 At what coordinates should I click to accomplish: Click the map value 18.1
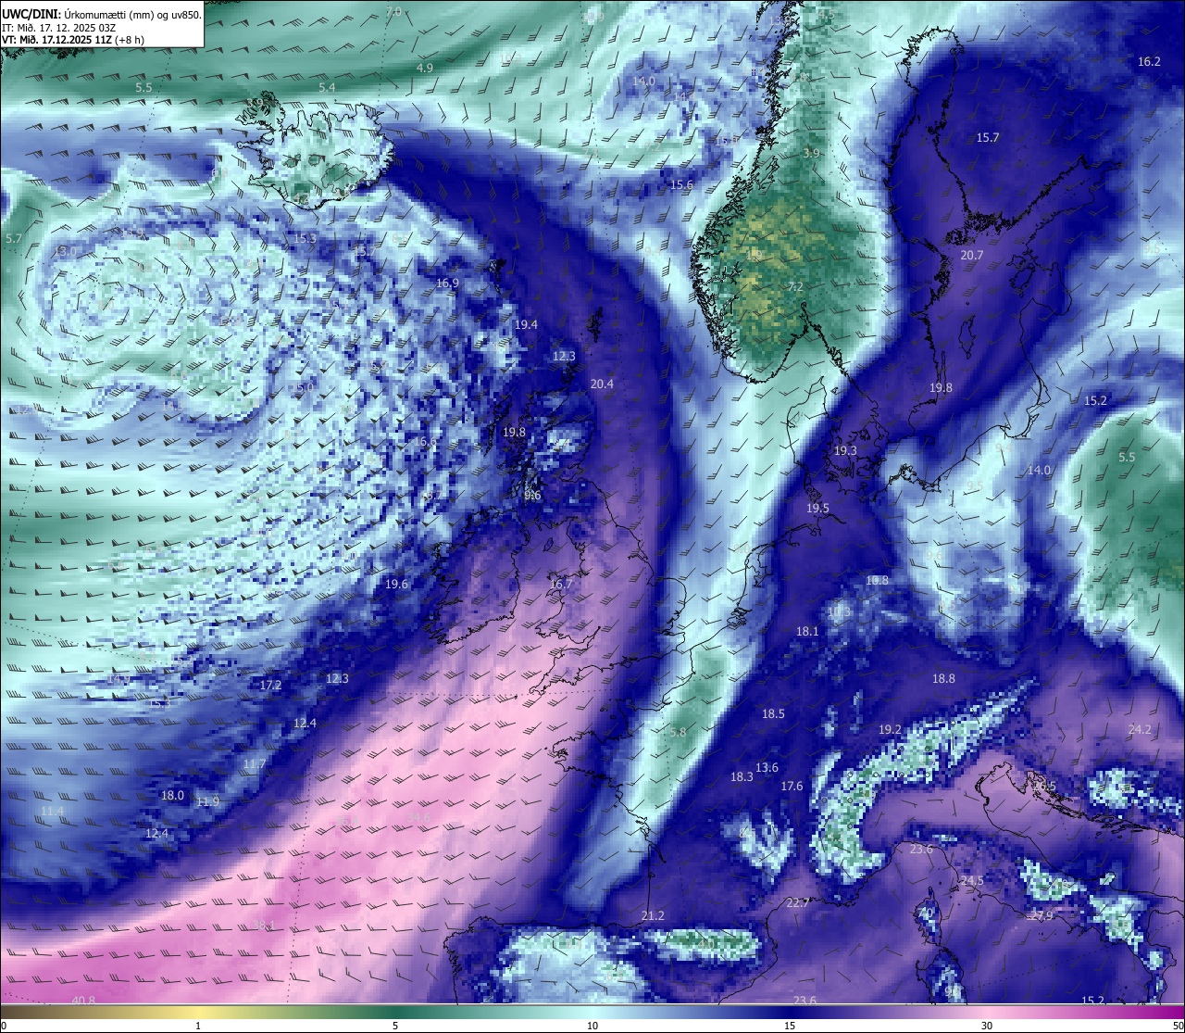[807, 631]
